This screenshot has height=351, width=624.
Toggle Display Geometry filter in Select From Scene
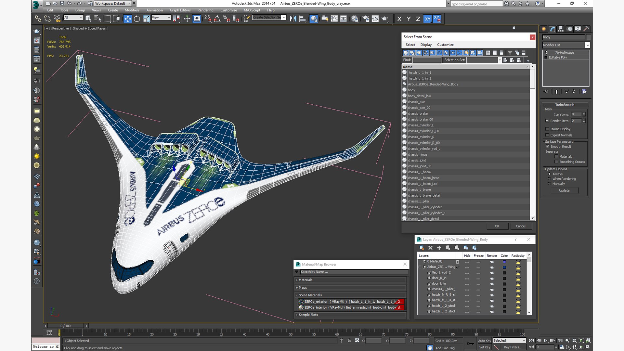(x=406, y=52)
